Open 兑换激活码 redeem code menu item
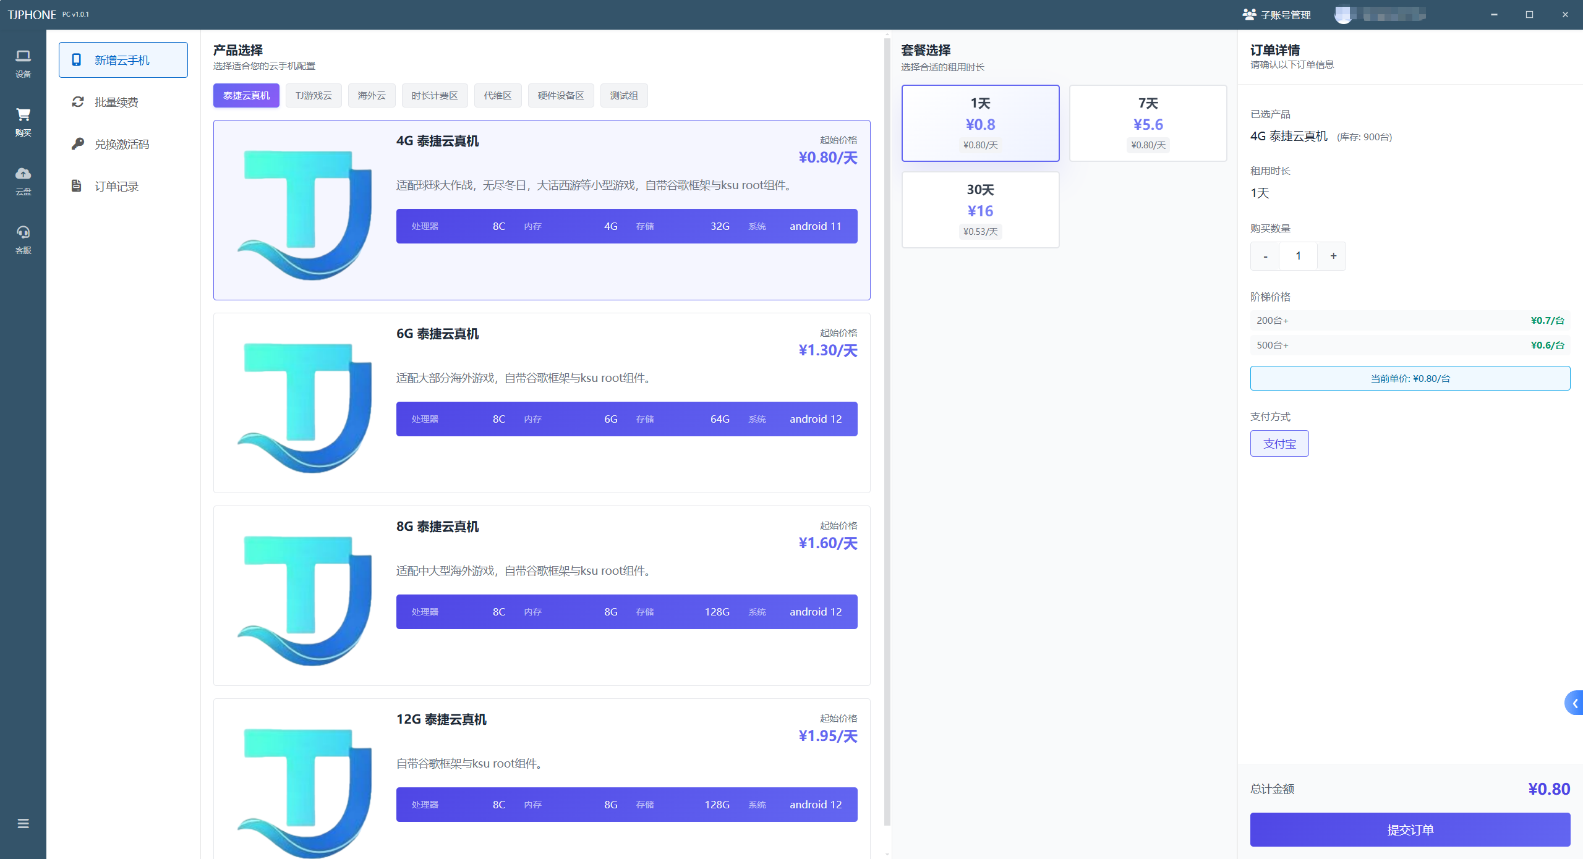The width and height of the screenshot is (1583, 859). pos(121,144)
